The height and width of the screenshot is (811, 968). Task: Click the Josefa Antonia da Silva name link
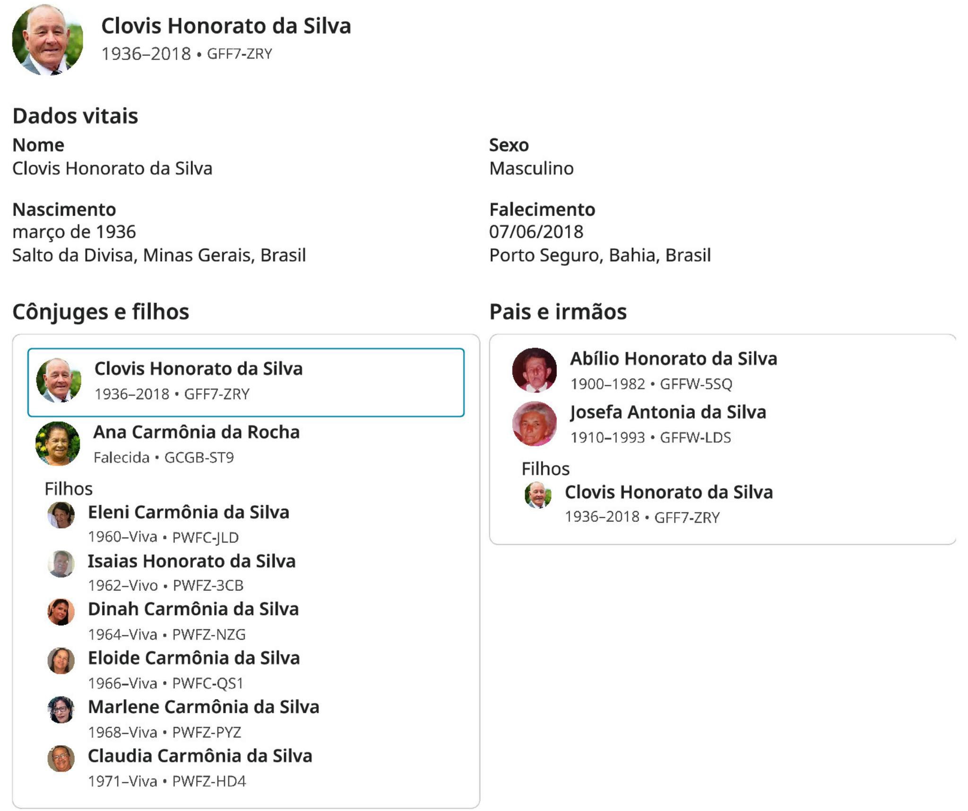(668, 412)
